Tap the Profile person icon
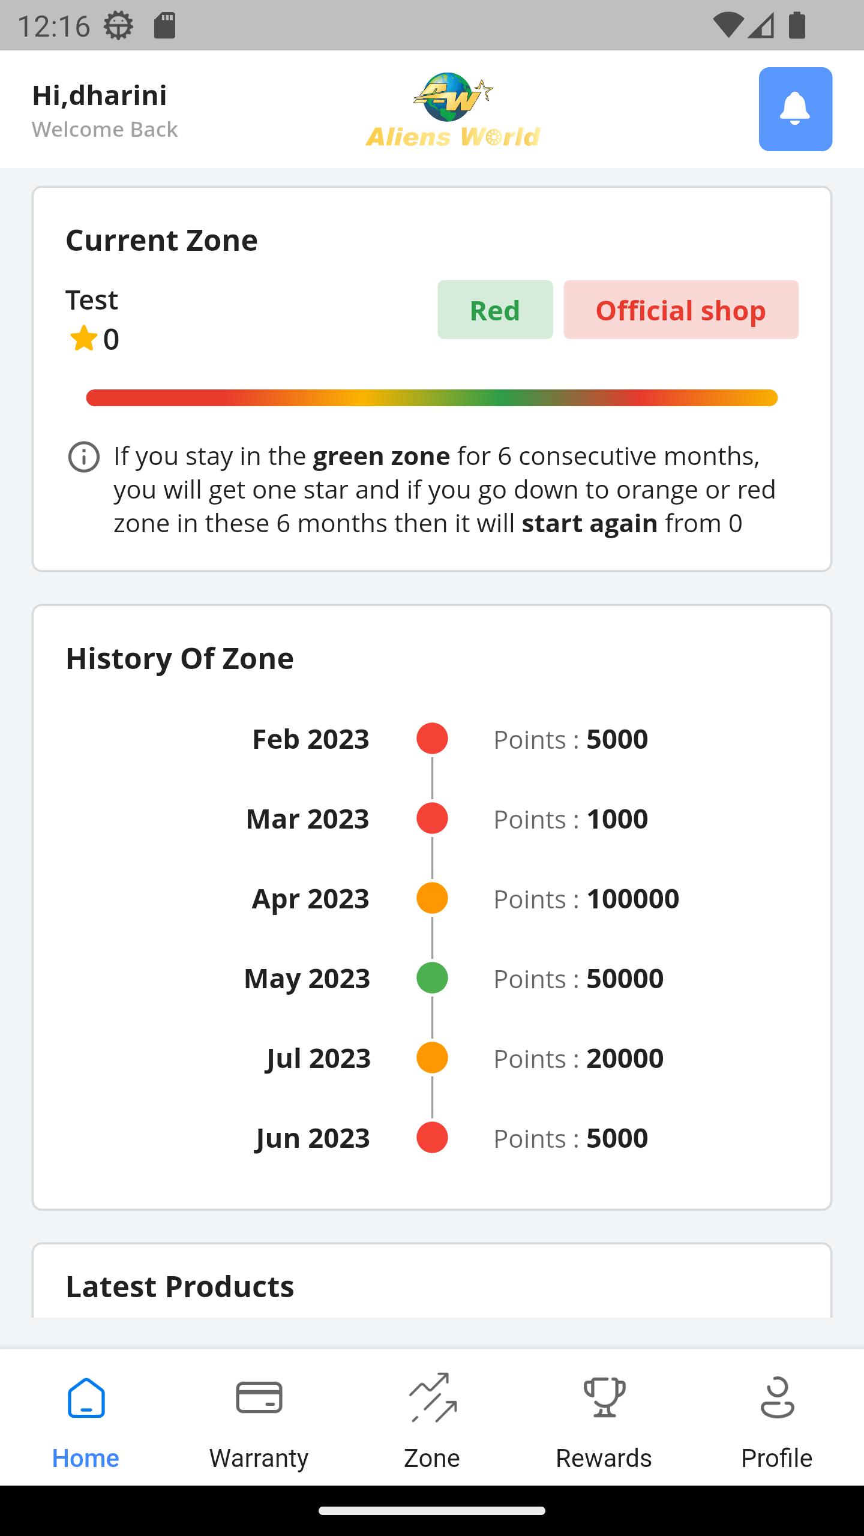The width and height of the screenshot is (864, 1536). click(x=778, y=1397)
